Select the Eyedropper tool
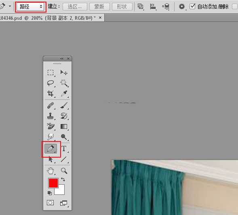 (64, 94)
